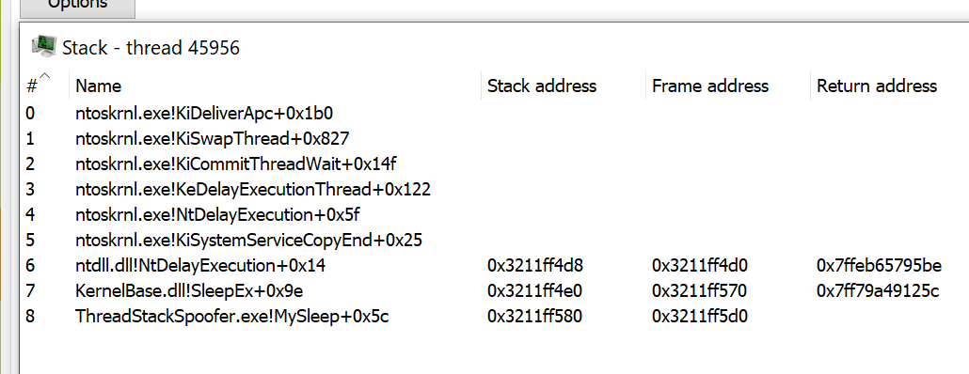The height and width of the screenshot is (374, 969).
Task: Sort by the Name column header
Action: pos(275,86)
